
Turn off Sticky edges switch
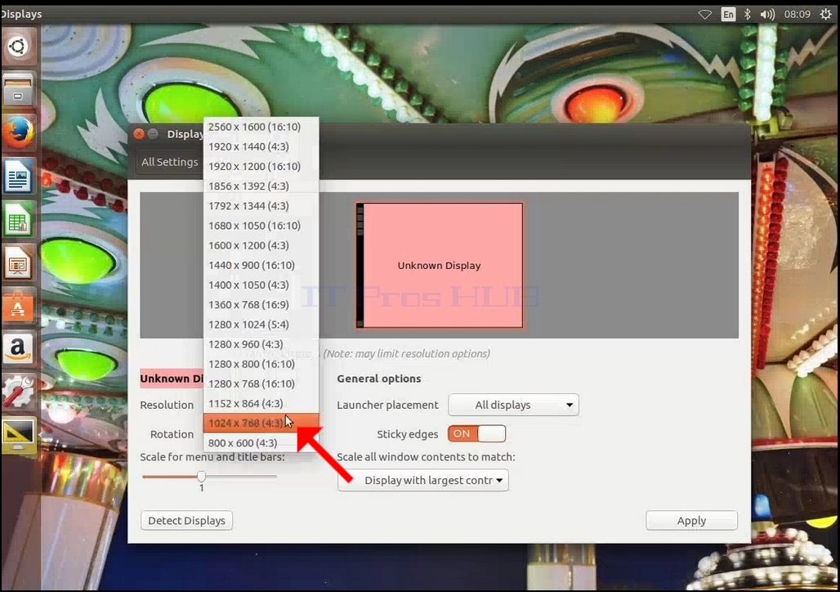476,434
